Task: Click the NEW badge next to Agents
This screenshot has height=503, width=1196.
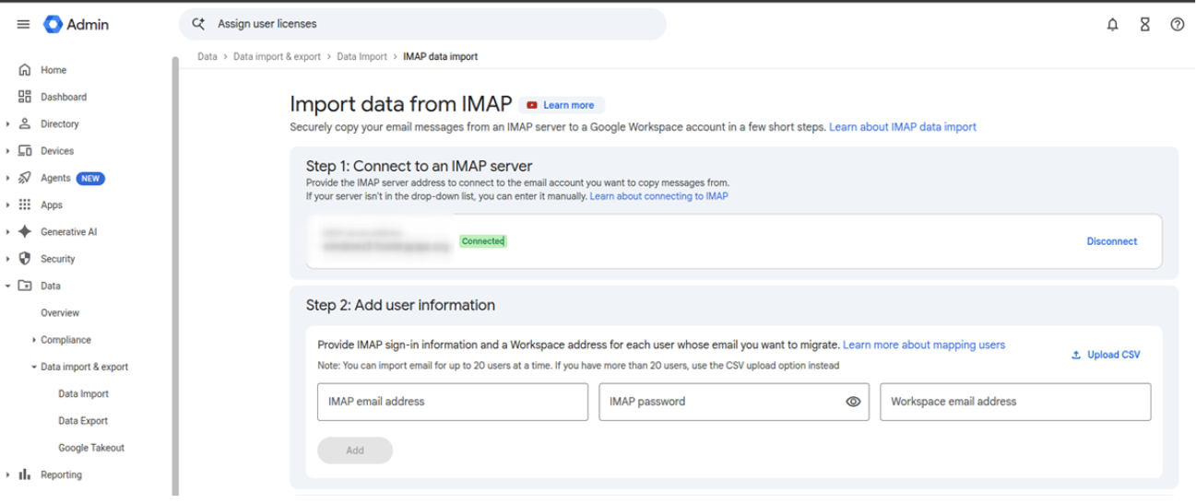Action: (x=90, y=178)
